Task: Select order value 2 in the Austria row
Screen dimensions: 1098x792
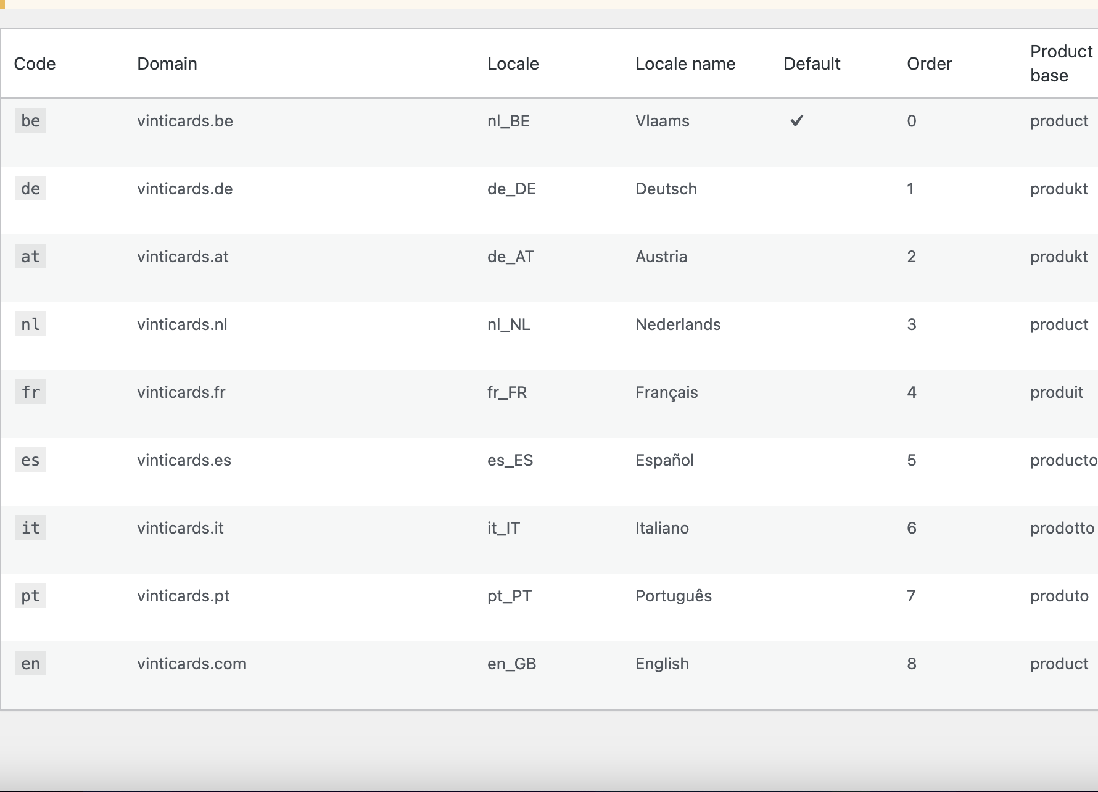Action: [x=912, y=257]
